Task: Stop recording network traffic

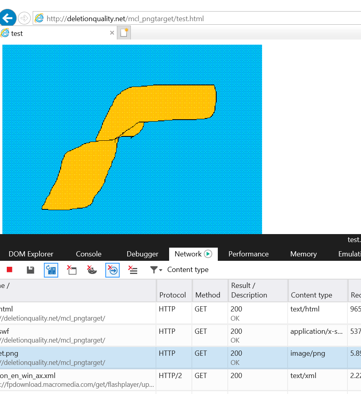Action: click(10, 270)
